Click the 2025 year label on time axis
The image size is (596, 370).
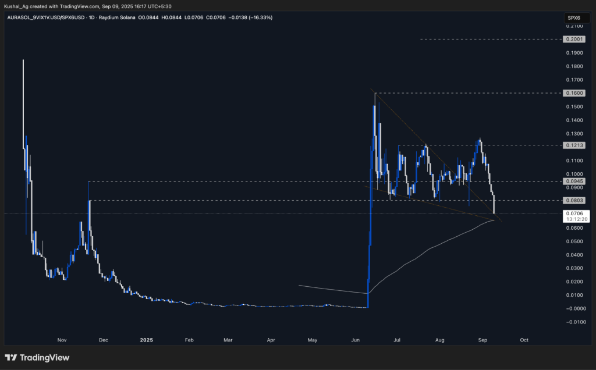[x=146, y=340]
